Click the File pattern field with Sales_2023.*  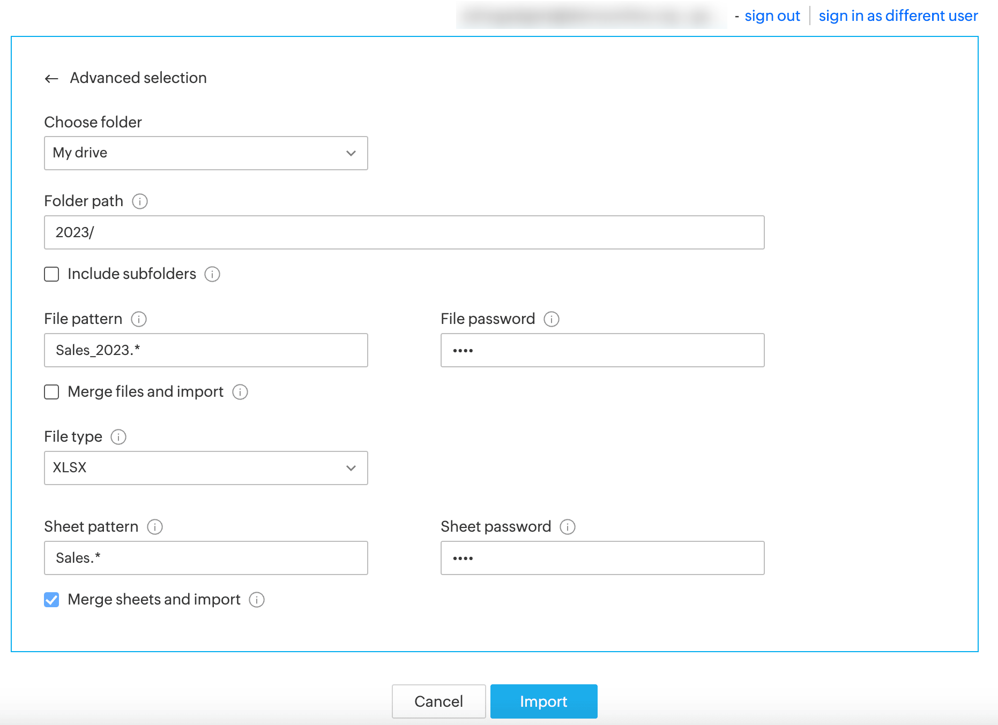point(206,350)
